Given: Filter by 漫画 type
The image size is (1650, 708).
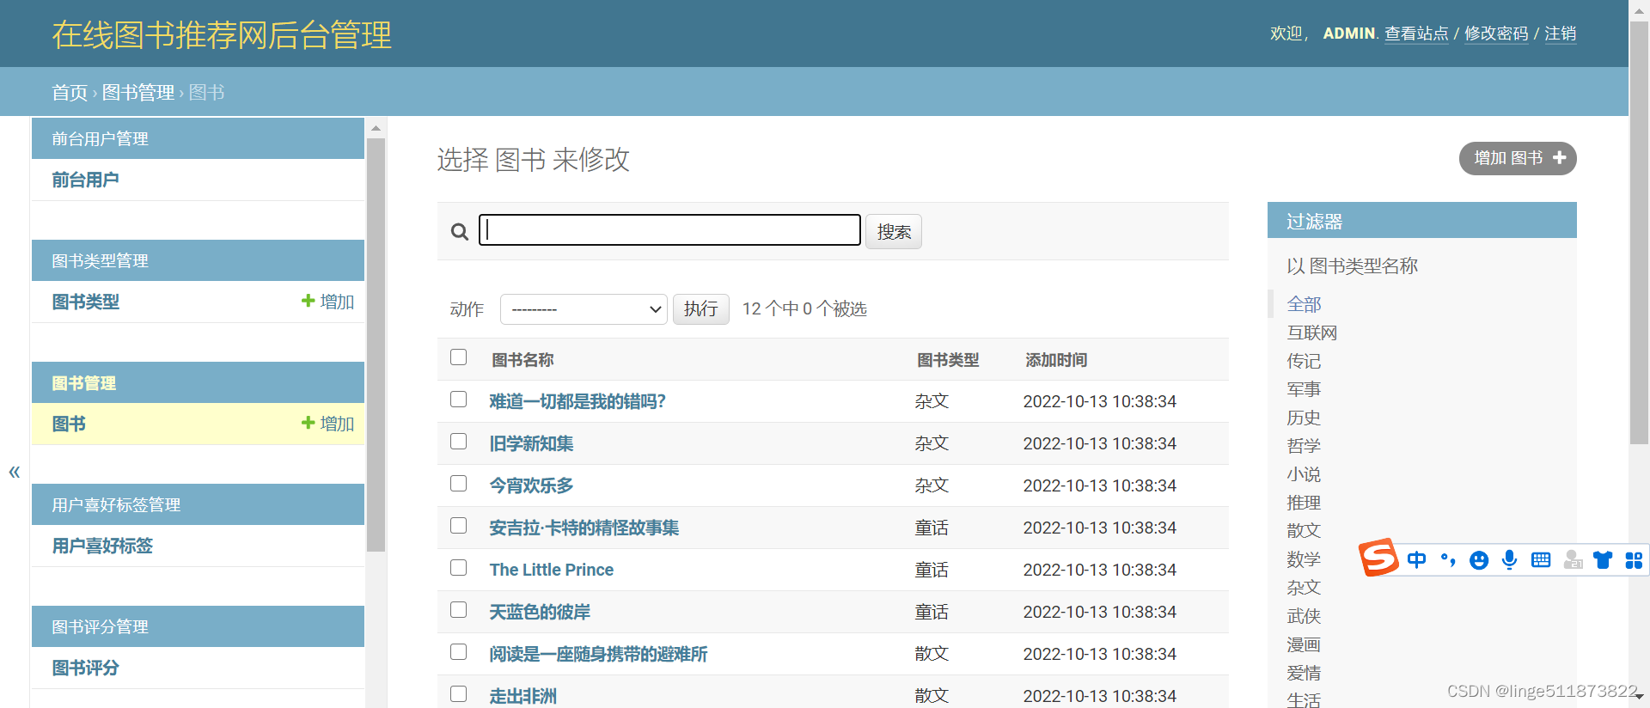Looking at the screenshot, I should coord(1304,644).
